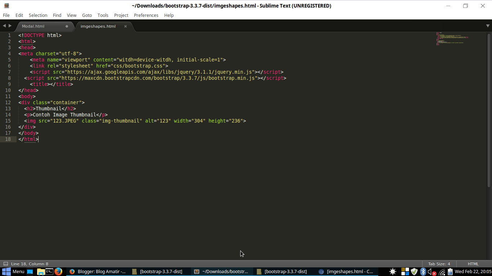Click the vertical scrollbar of the editor
Screen dimensions: 492x276
(489, 110)
